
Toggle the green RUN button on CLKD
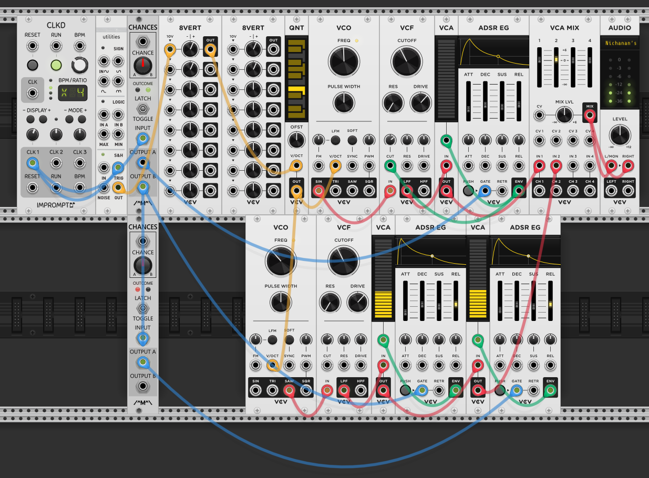tap(56, 65)
